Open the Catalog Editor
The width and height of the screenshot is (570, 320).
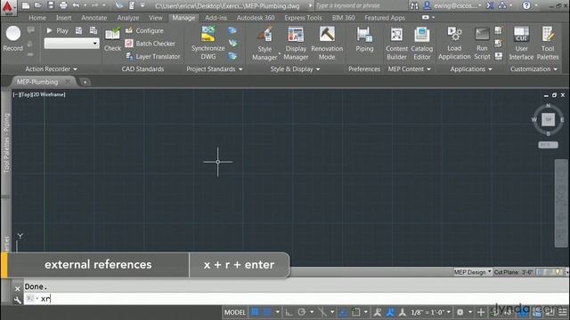click(421, 43)
